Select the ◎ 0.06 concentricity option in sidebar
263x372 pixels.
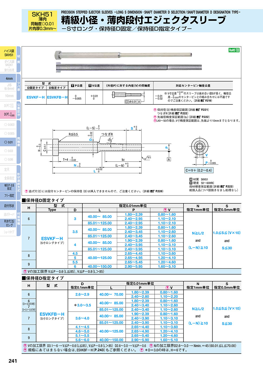9,159
